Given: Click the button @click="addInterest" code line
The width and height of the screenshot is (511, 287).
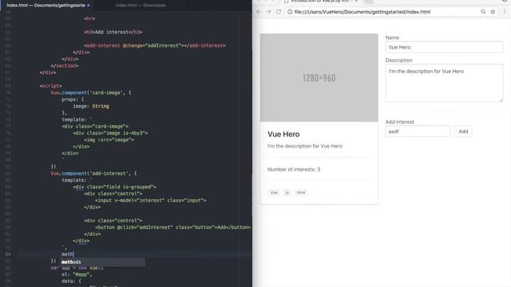Looking at the screenshot, I should [172, 227].
